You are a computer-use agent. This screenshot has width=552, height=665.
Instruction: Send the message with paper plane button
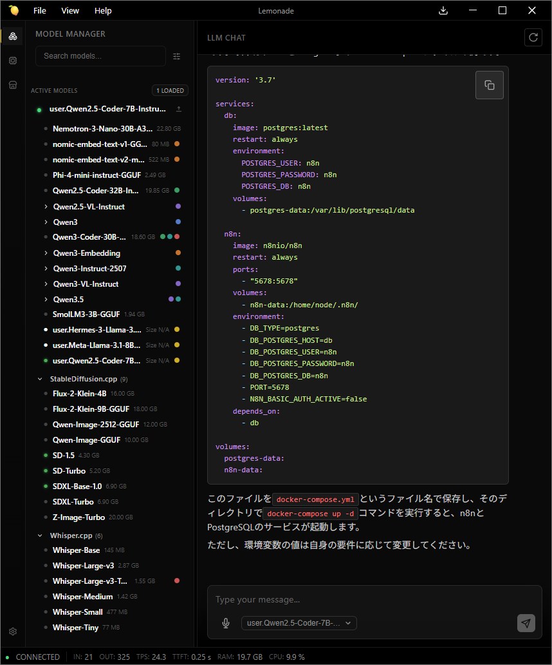(526, 623)
